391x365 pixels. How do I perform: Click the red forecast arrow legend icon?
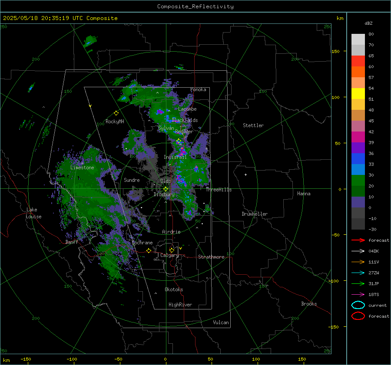[x=358, y=240]
